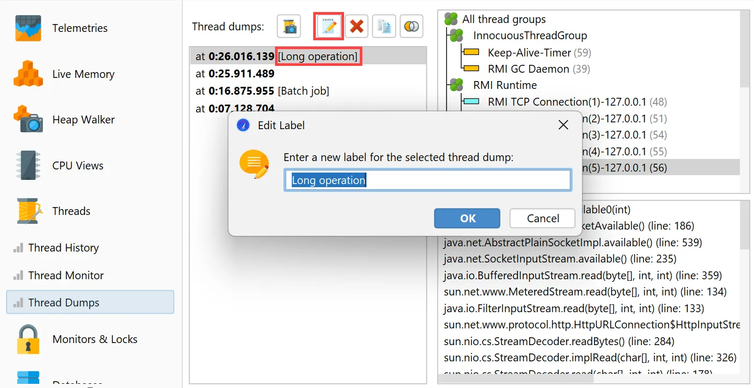Open Heap Walker camera icon
This screenshot has height=388, width=754.
[28, 119]
